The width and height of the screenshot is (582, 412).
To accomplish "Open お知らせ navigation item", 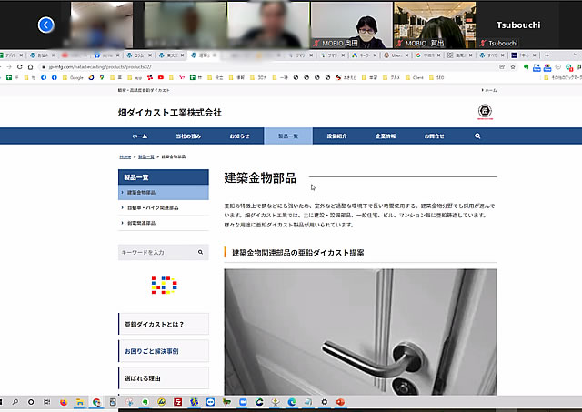I will 239,136.
